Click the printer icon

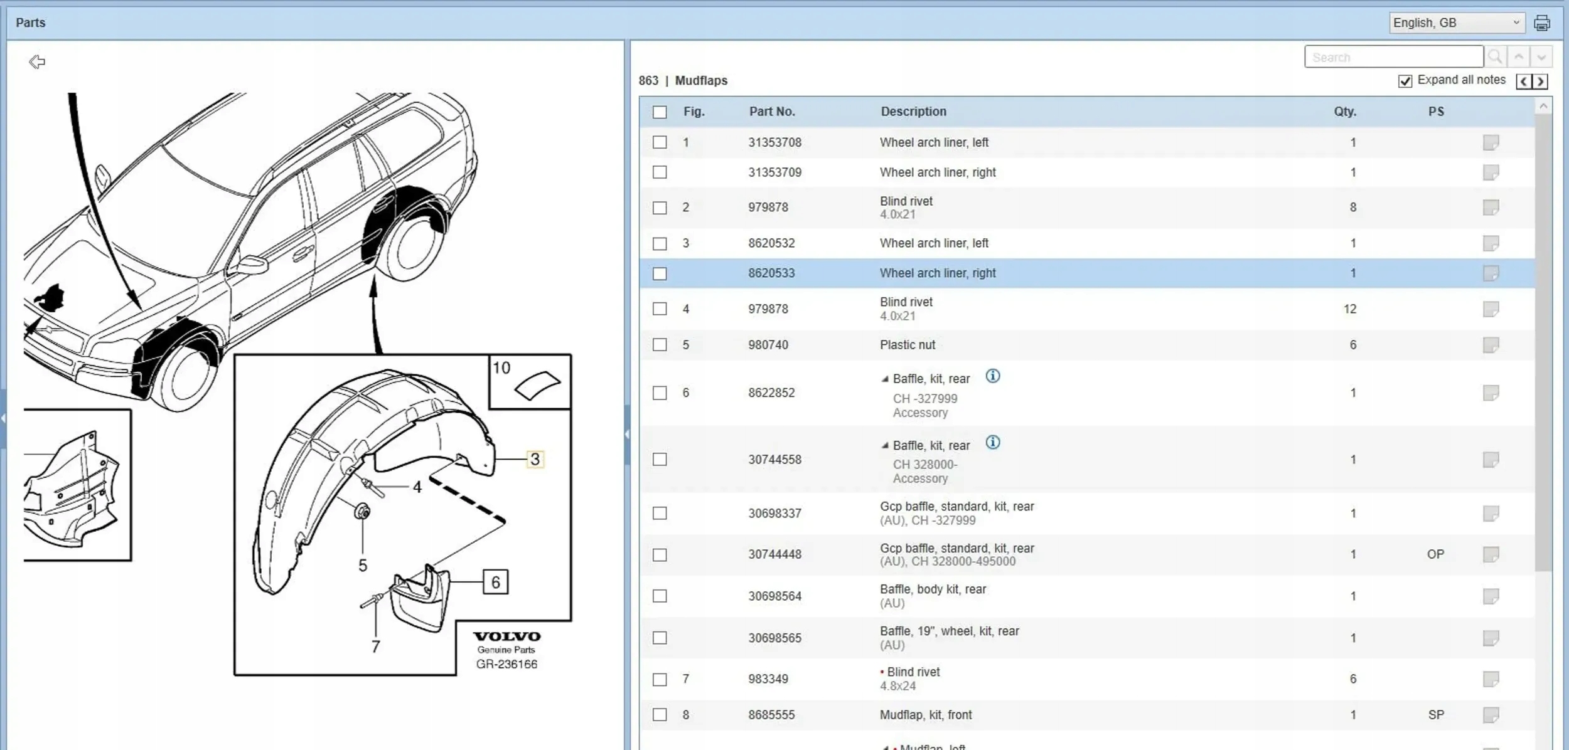1541,23
